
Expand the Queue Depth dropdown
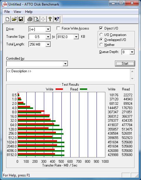point(132,52)
